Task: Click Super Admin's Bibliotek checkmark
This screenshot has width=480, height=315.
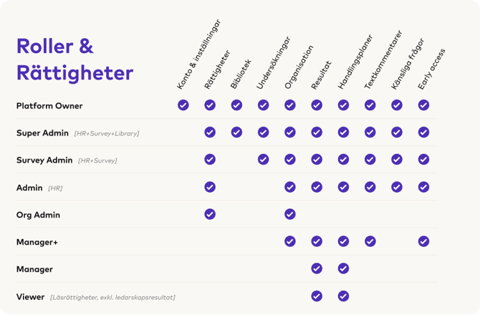Action: (x=236, y=132)
